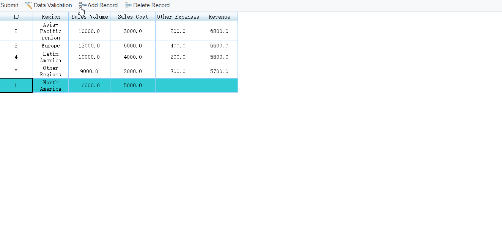
Task: Click the Sales Cost column header
Action: 132,17
